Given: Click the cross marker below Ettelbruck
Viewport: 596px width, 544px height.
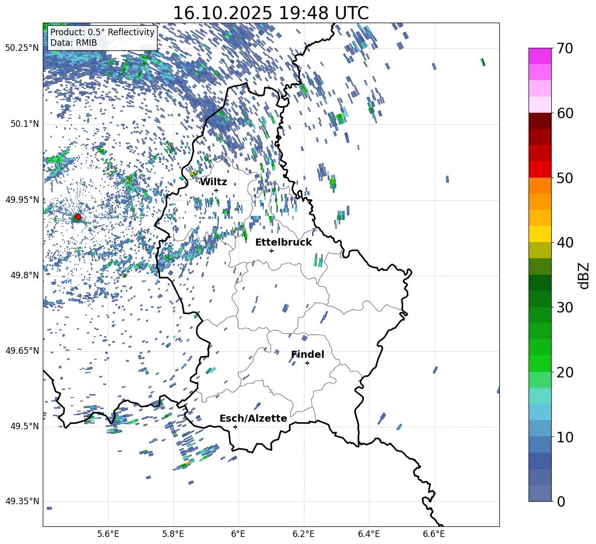Looking at the screenshot, I should click(x=271, y=251).
